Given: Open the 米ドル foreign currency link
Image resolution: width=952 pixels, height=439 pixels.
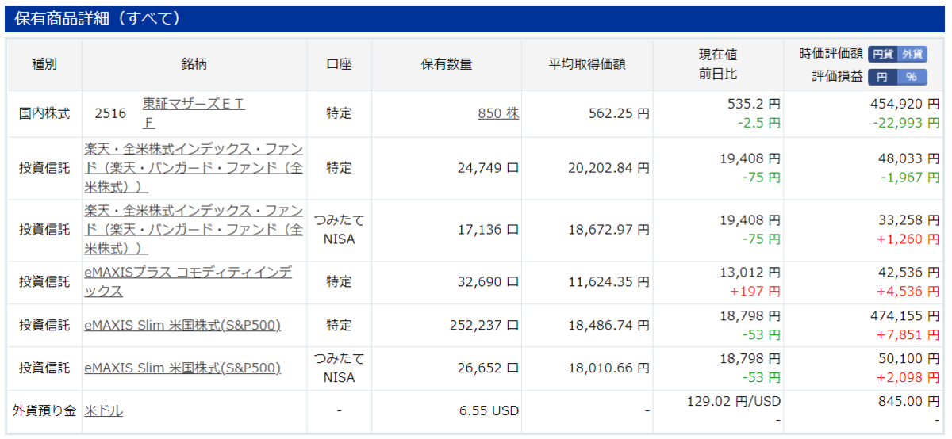Looking at the screenshot, I should point(103,410).
